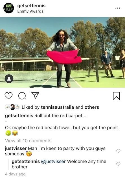The height and width of the screenshot is (182, 125).
Task: Open the Emmy Awards location
Action: [x=30, y=11]
